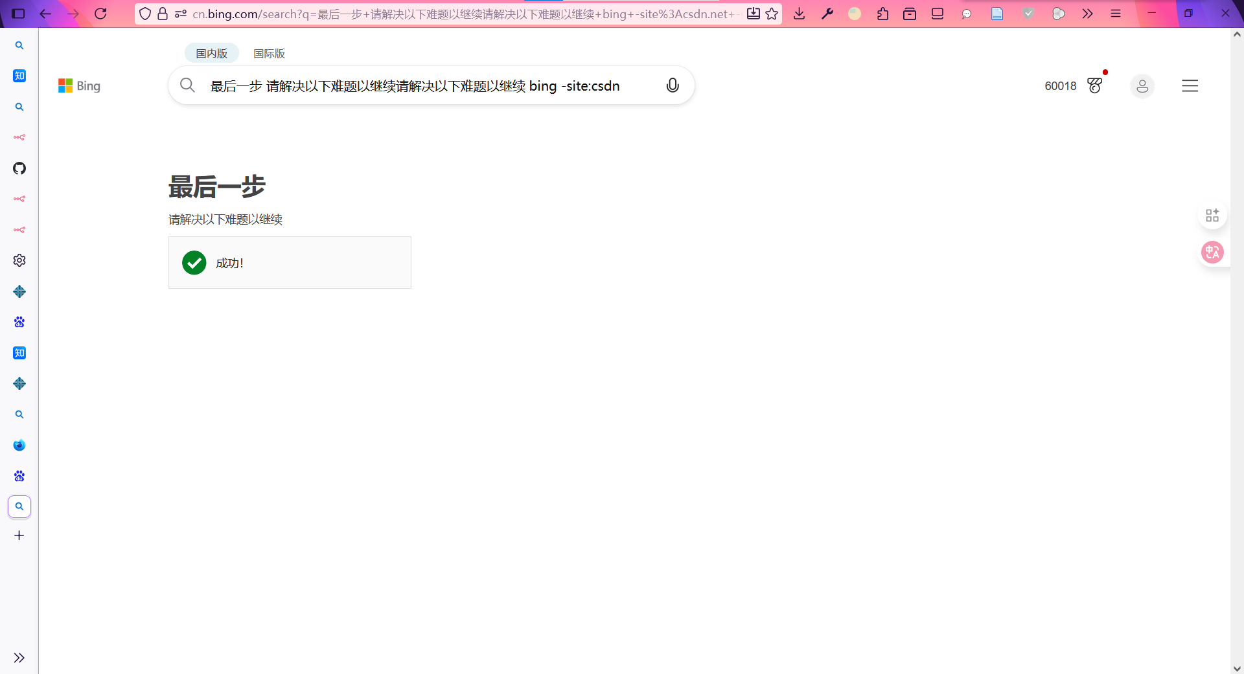Click the round beige avatar toolbar icon
This screenshot has height=674, width=1244.
(855, 13)
